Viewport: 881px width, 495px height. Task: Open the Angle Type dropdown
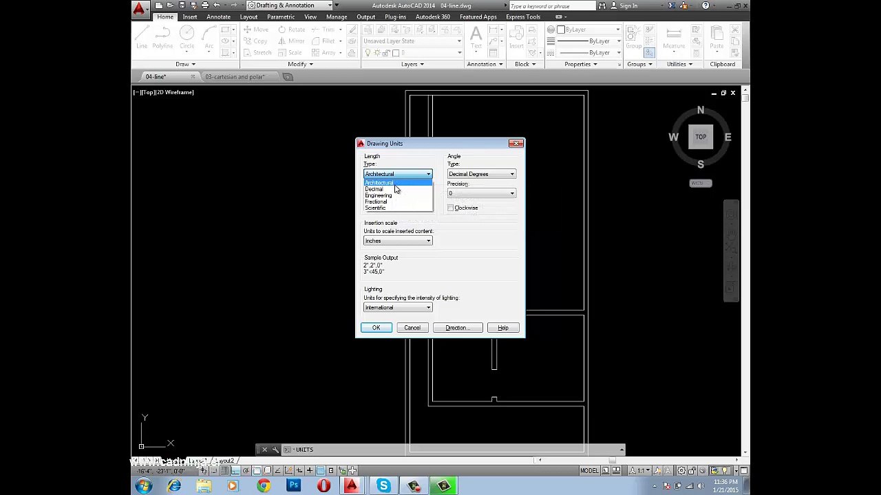[481, 174]
